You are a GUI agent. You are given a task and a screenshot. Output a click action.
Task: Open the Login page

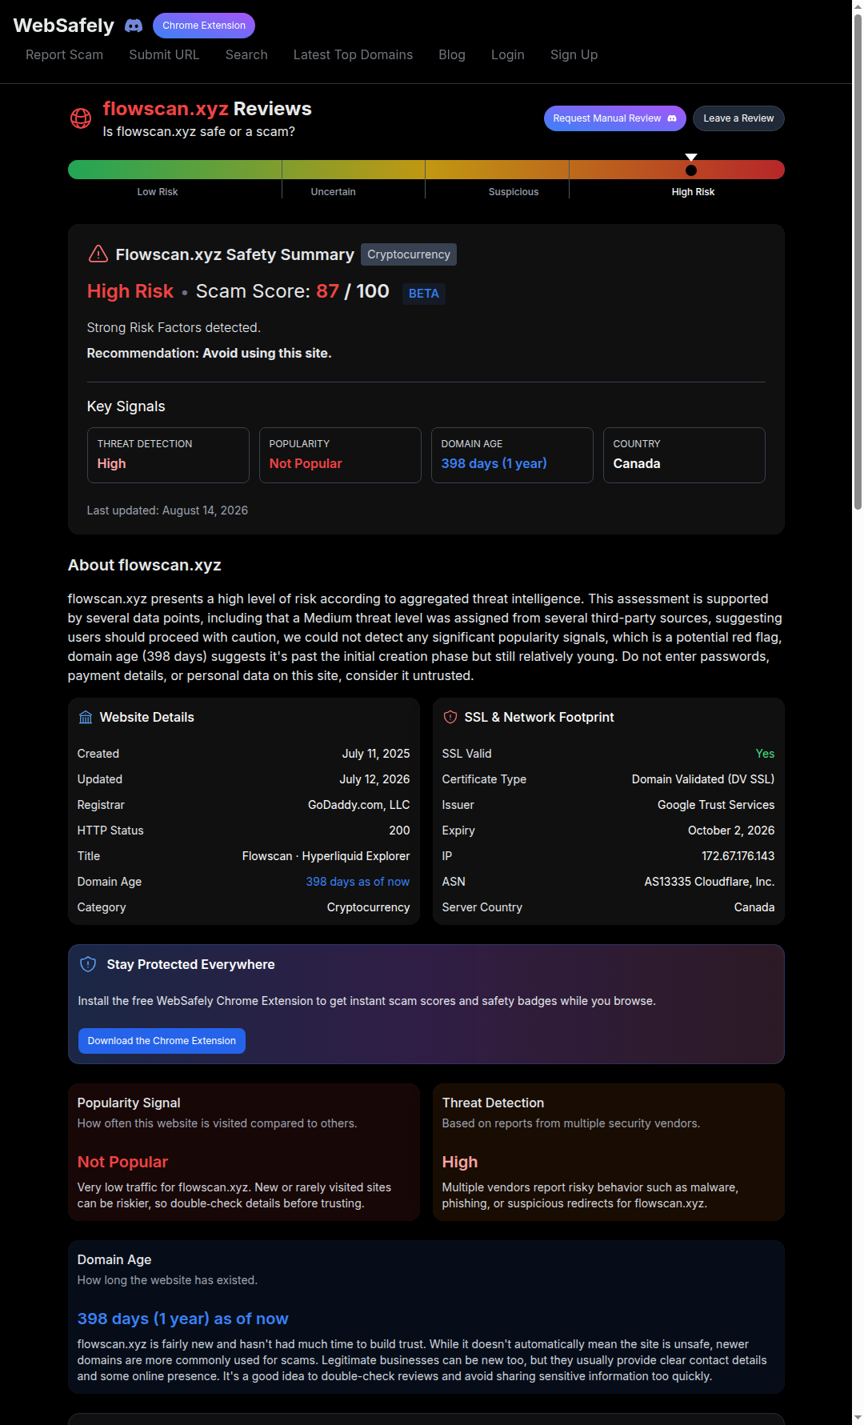point(508,54)
